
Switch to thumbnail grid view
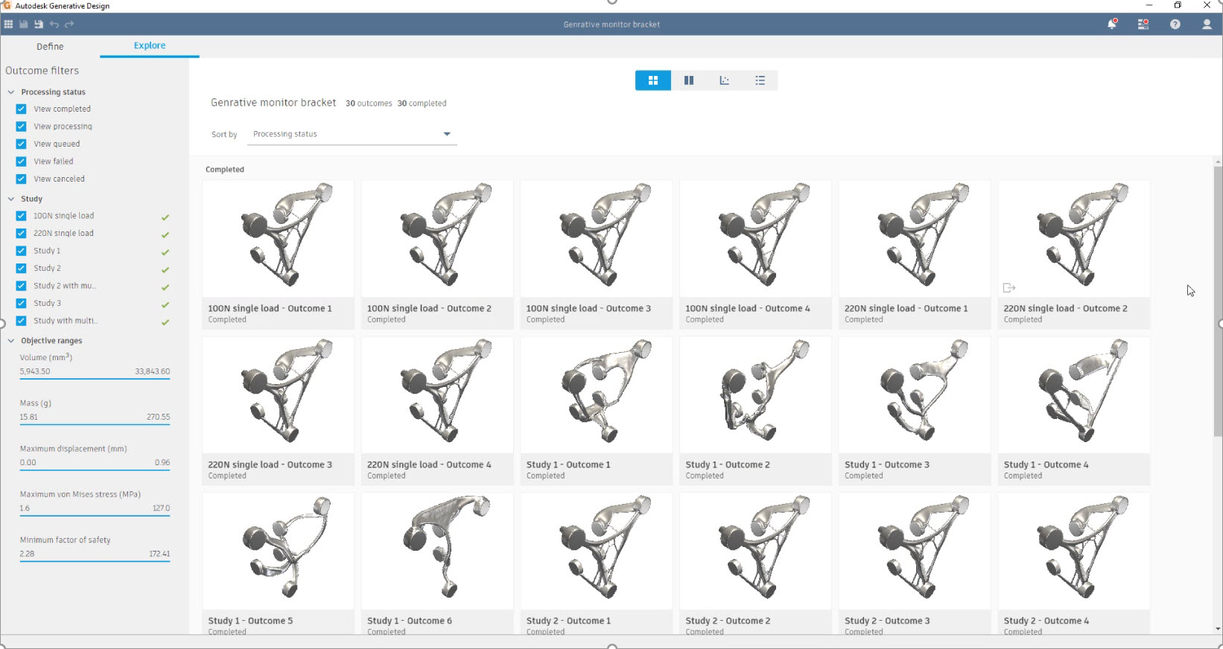[653, 80]
